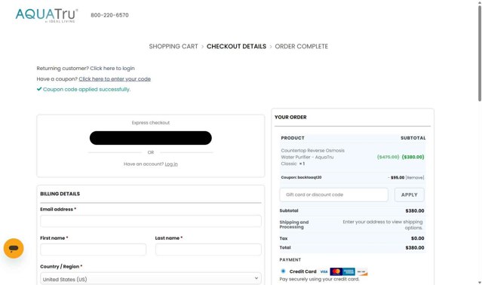
Task: Go to the Shopping Cart step
Action: (173, 47)
